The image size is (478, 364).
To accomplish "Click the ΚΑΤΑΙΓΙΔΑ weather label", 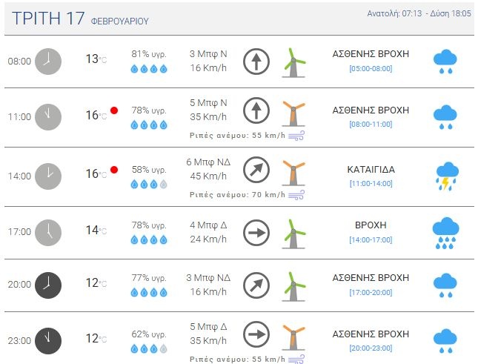I will coord(371,170).
